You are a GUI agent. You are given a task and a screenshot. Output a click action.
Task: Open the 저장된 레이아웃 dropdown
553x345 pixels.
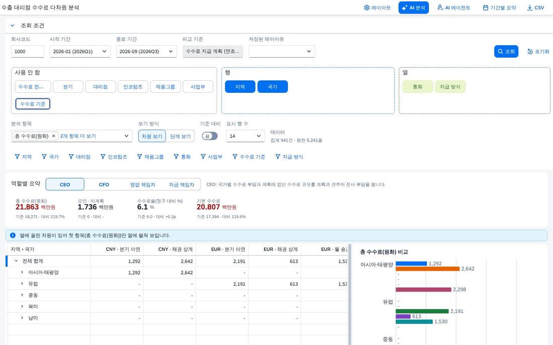pyautogui.click(x=282, y=51)
